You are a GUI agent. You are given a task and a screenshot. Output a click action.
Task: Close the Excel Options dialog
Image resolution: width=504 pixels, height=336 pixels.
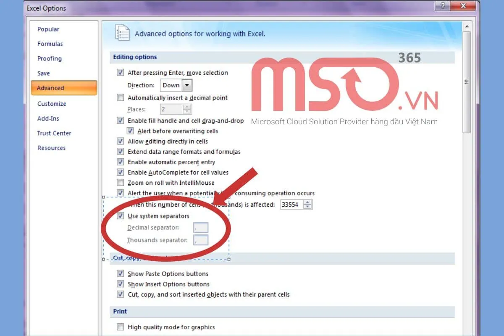(x=463, y=6)
